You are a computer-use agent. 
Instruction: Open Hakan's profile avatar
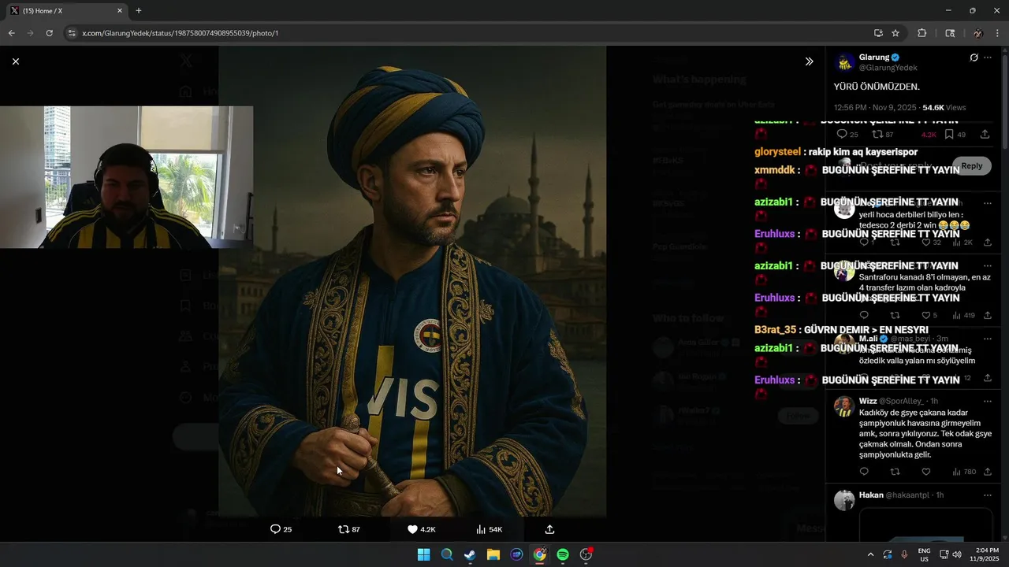tap(844, 501)
